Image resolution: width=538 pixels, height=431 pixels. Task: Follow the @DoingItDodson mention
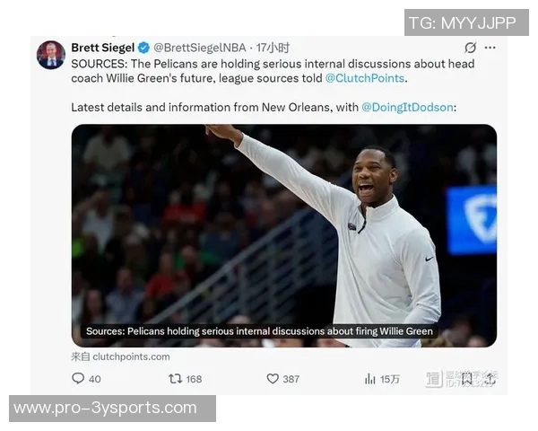(407, 107)
